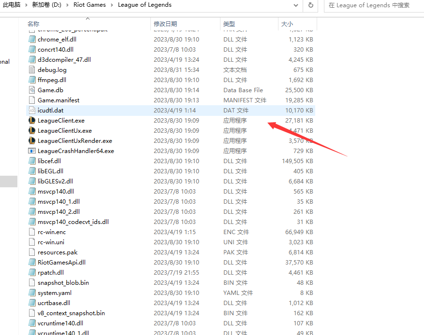Select the LeagueClient.exe file name
The image size is (424, 335).
tap(61, 121)
